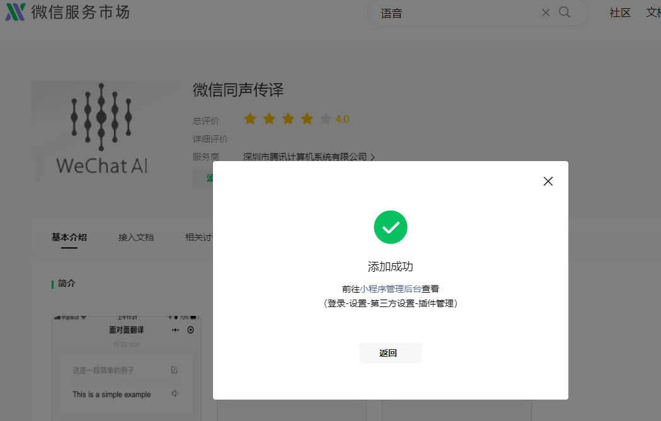Switch to the 接入文档 tab
Image resolution: width=661 pixels, height=421 pixels.
coord(135,237)
